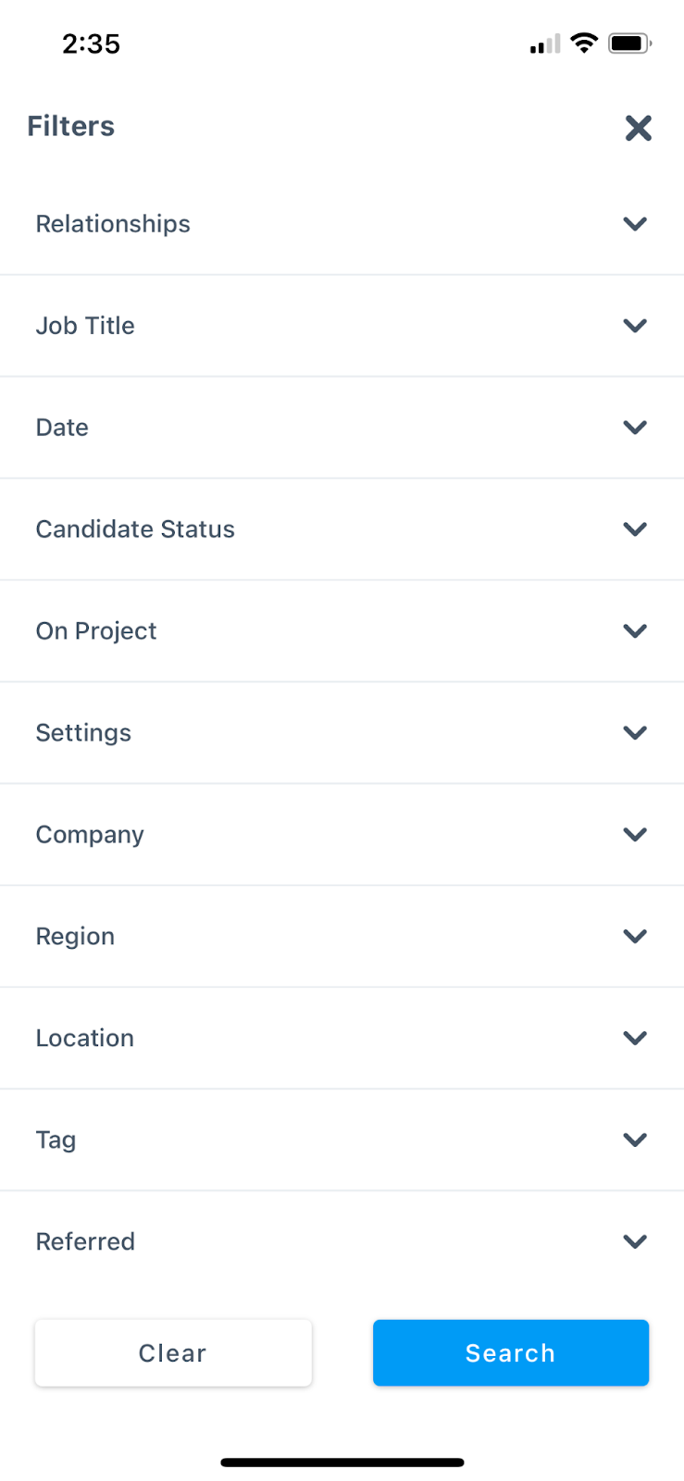Expand the Job Title chevron arrow
684x1481 pixels.
635,326
